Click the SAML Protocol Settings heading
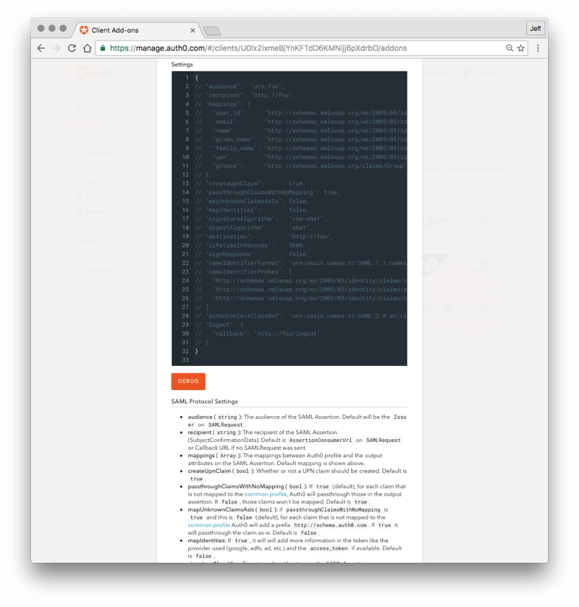Screen dimensions: 579x607 (x=205, y=402)
